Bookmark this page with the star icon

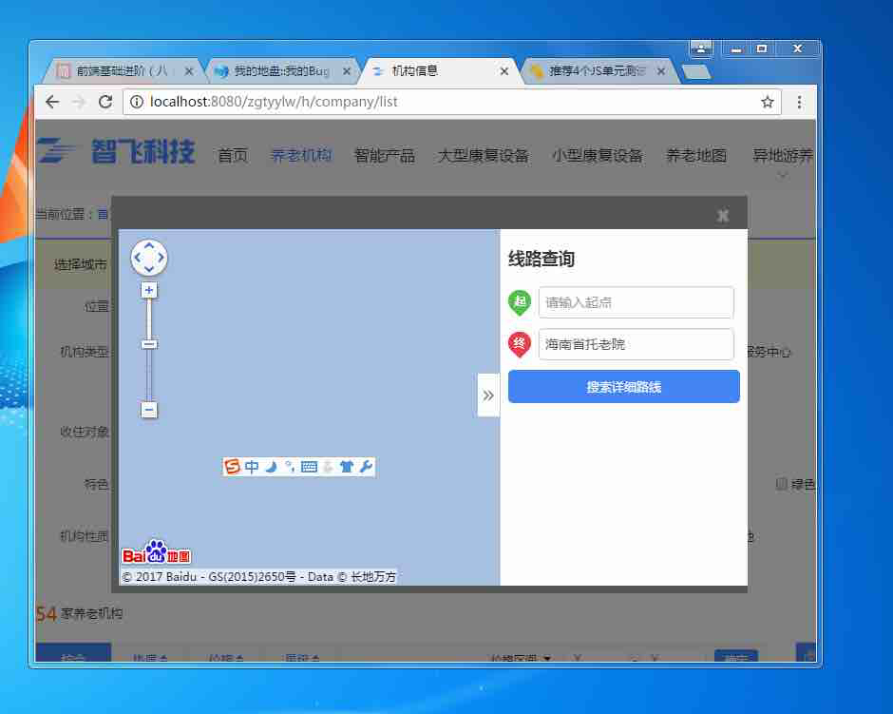pos(767,102)
